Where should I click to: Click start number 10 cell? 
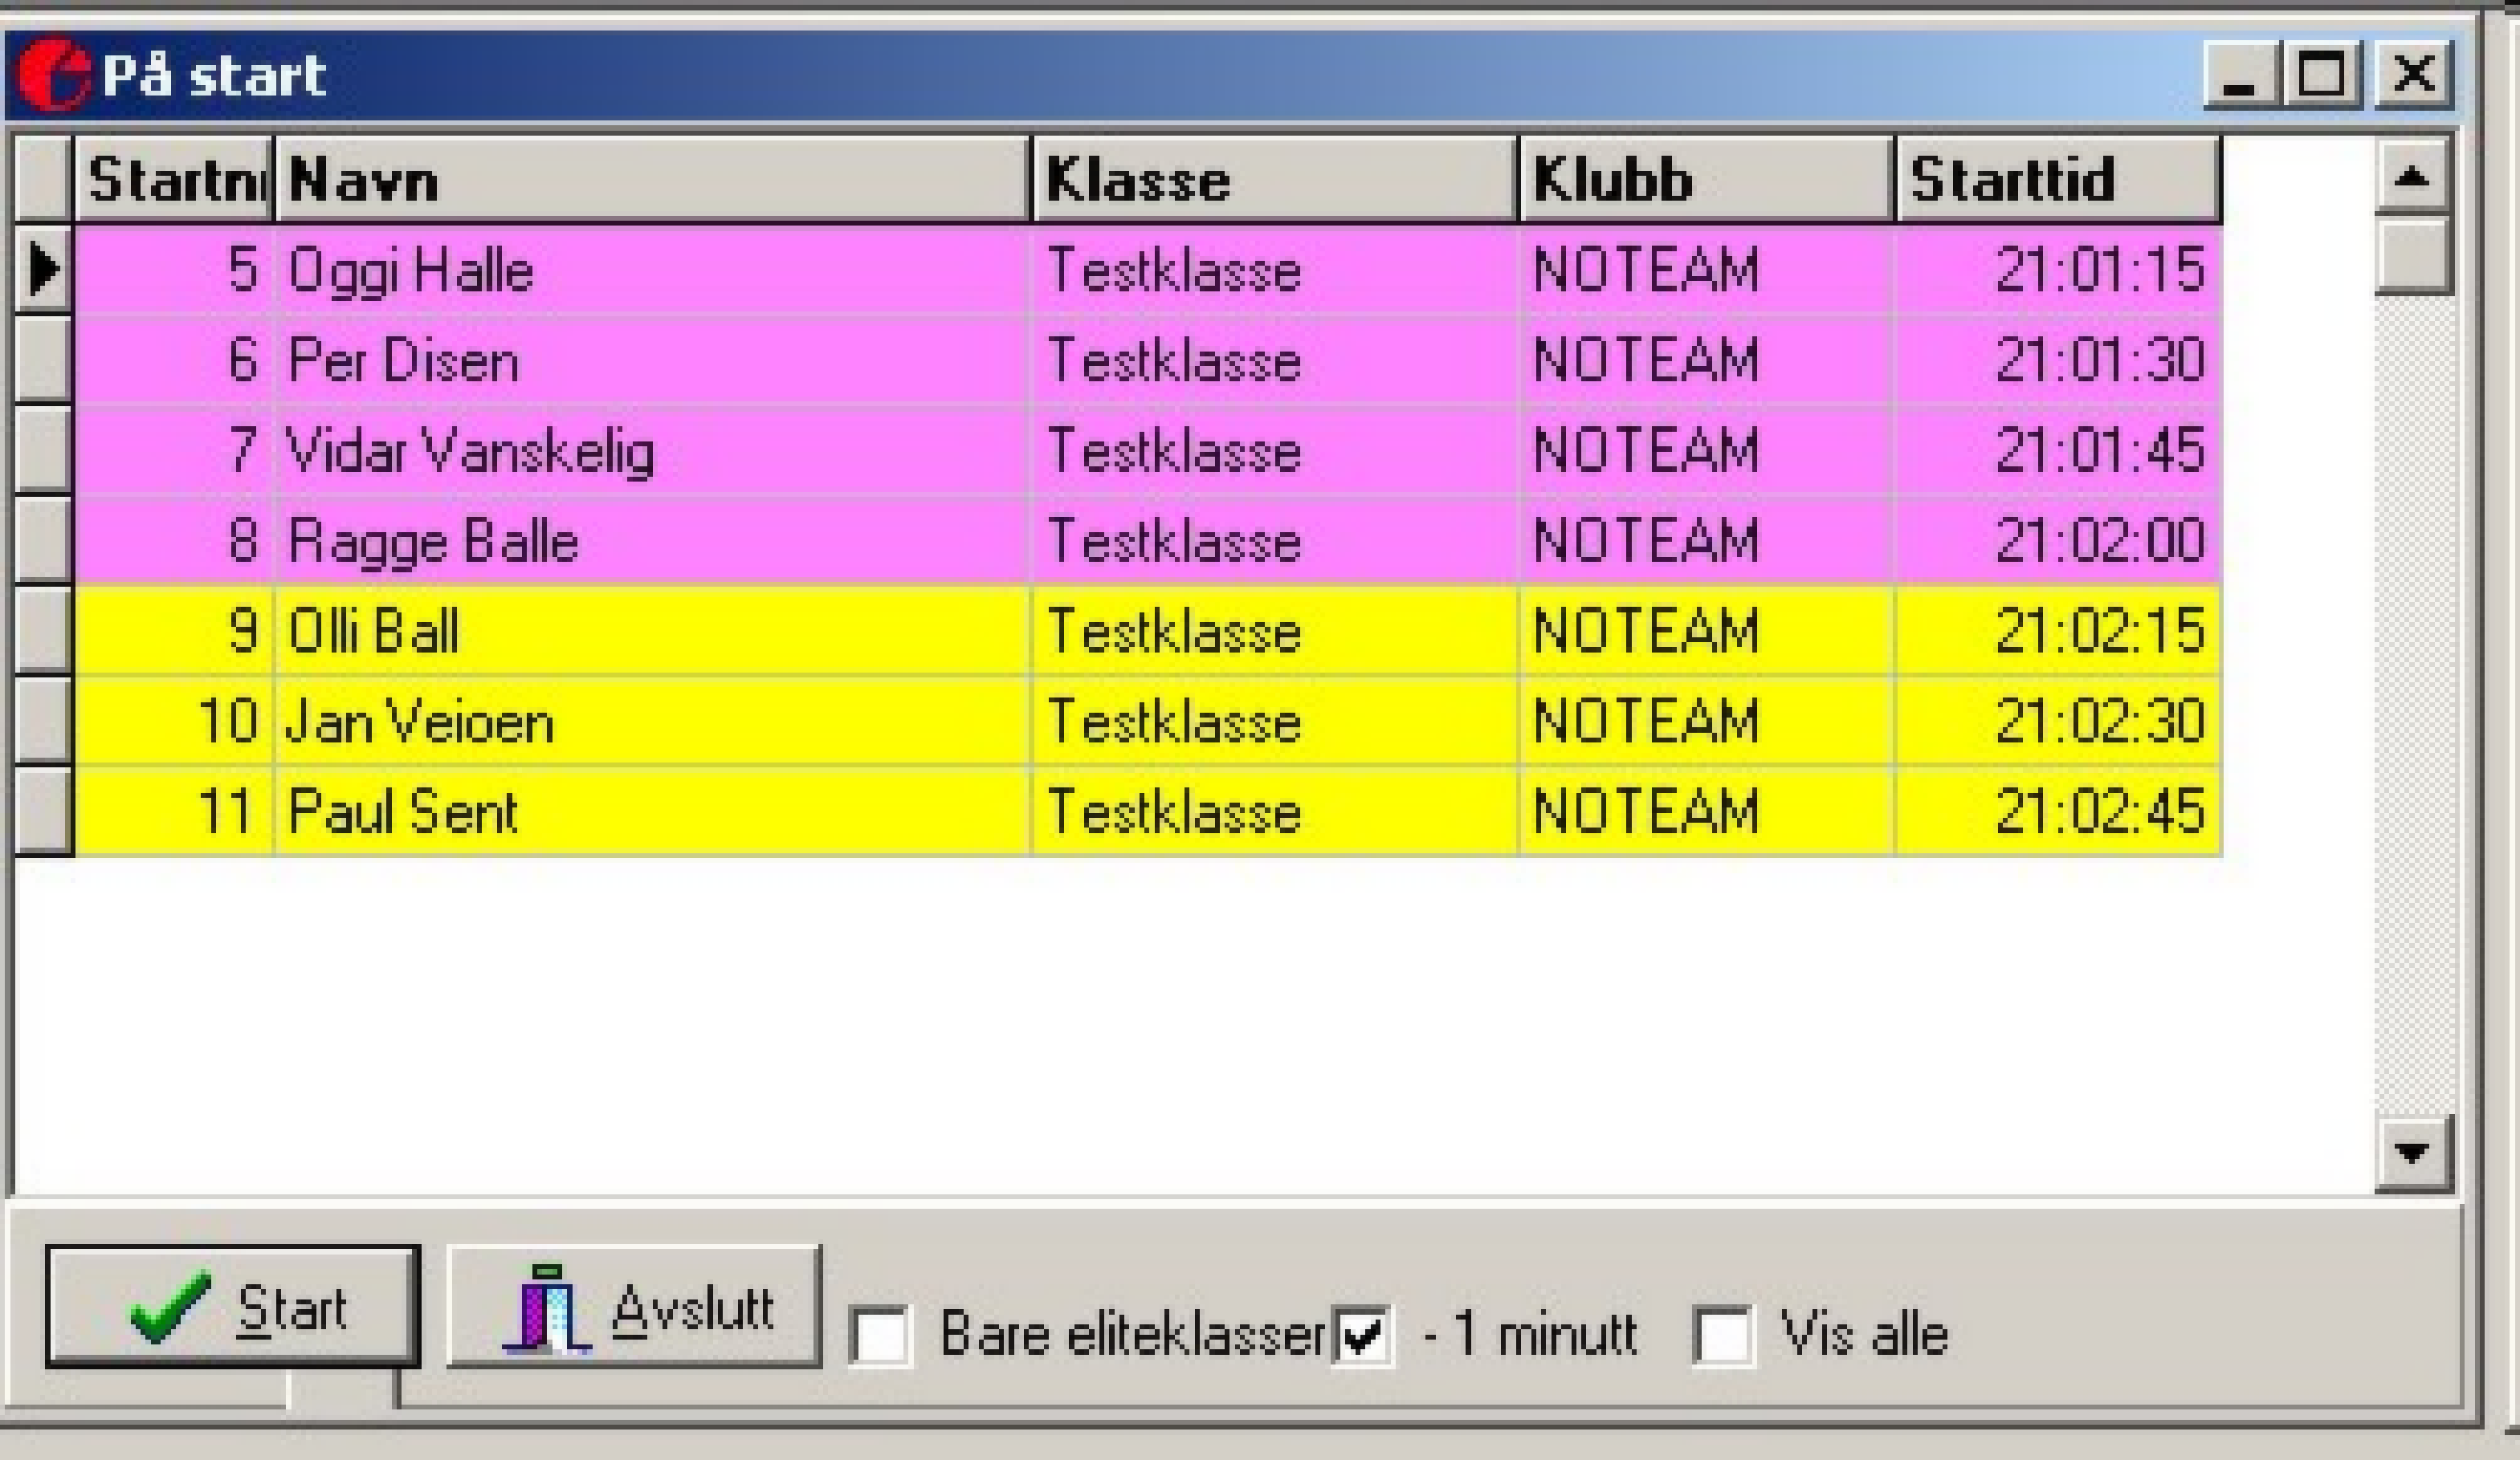[x=174, y=721]
